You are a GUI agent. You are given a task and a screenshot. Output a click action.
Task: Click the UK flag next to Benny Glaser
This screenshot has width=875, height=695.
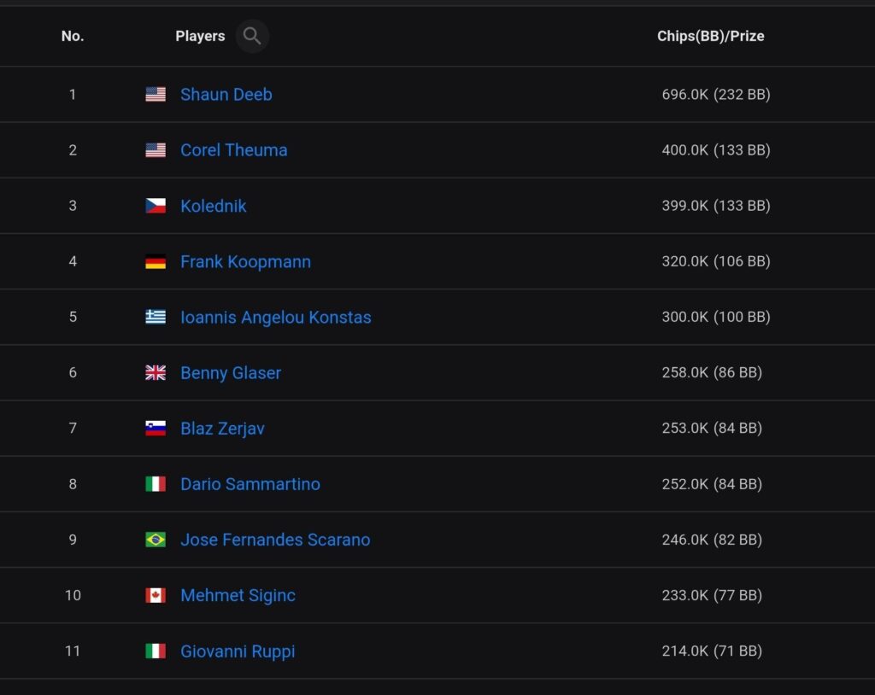click(x=156, y=373)
